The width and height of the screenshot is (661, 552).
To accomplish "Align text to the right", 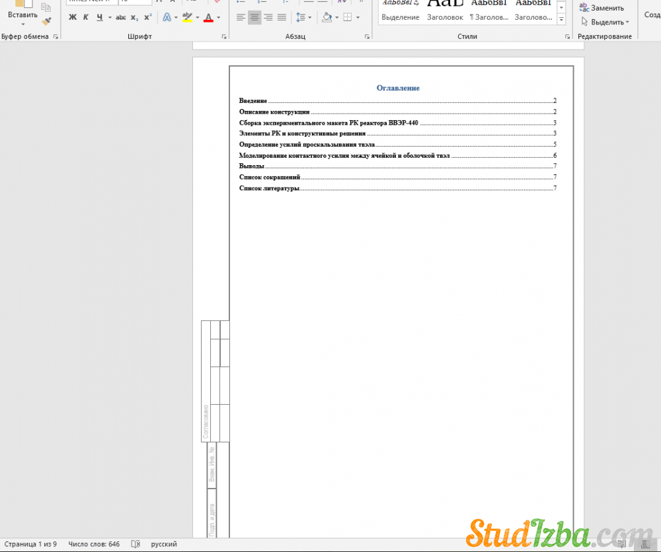I will click(268, 18).
